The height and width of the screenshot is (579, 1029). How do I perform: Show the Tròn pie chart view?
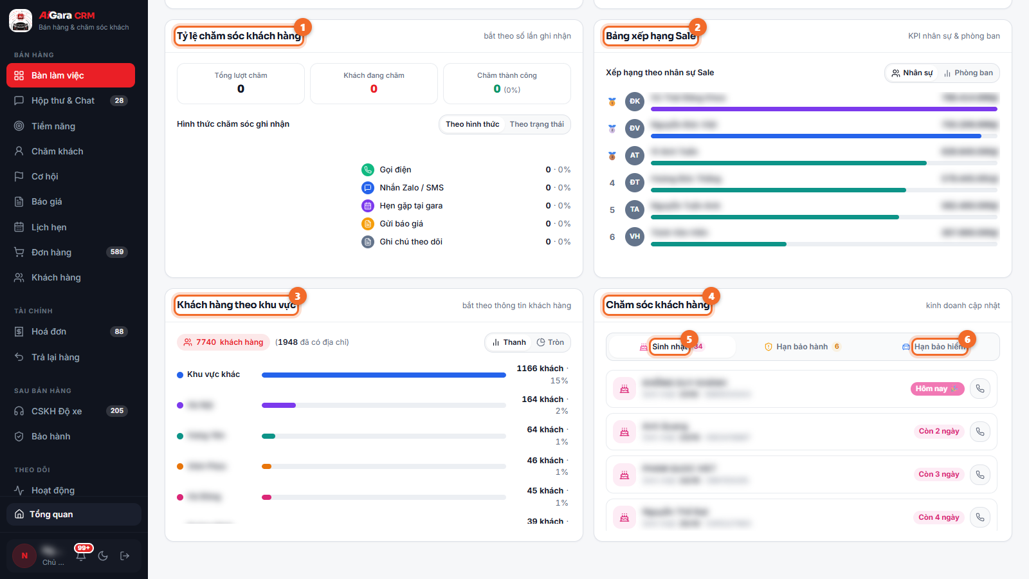tap(551, 342)
